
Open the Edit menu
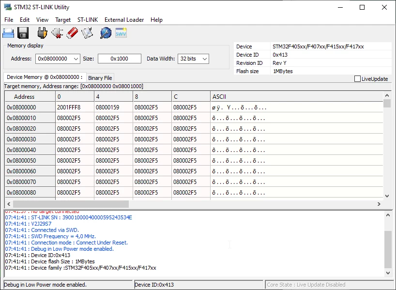click(25, 20)
